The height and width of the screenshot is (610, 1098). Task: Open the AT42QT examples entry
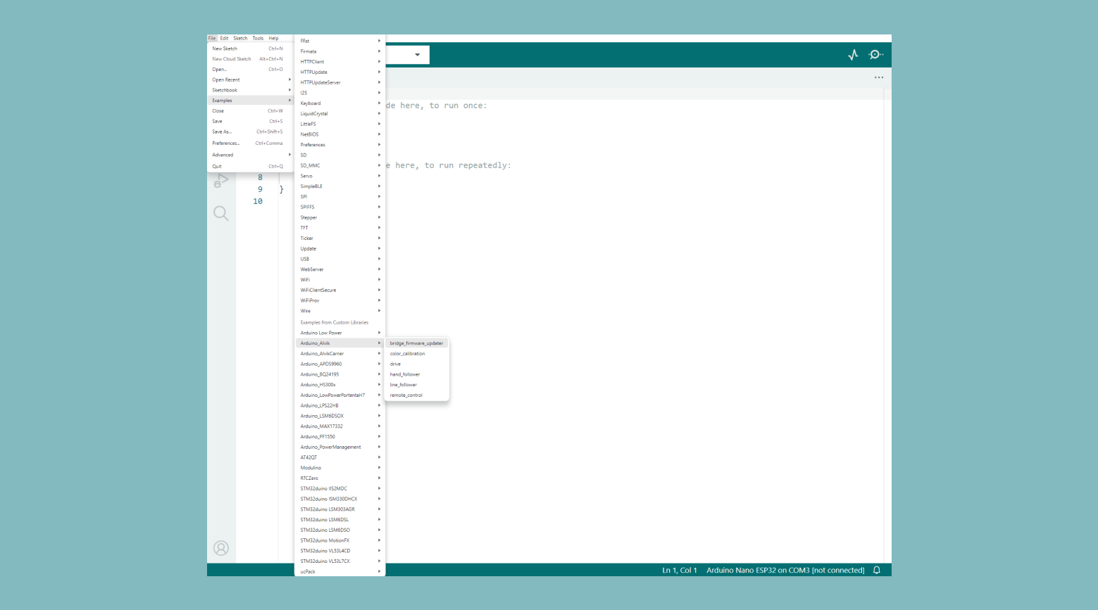coord(339,457)
